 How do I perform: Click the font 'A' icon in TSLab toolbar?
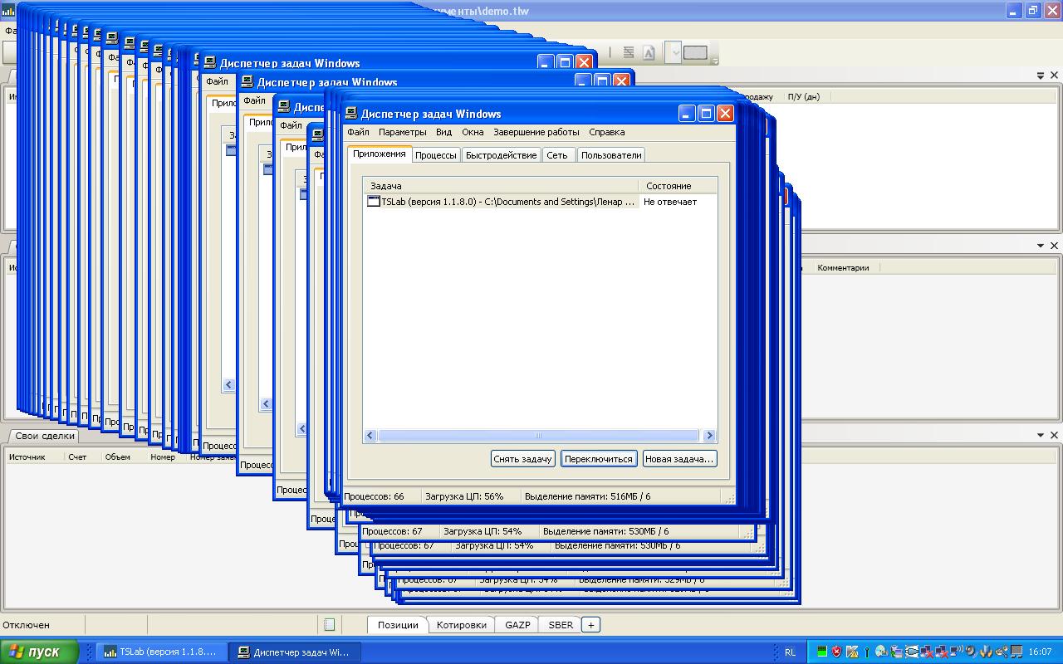pyautogui.click(x=649, y=53)
